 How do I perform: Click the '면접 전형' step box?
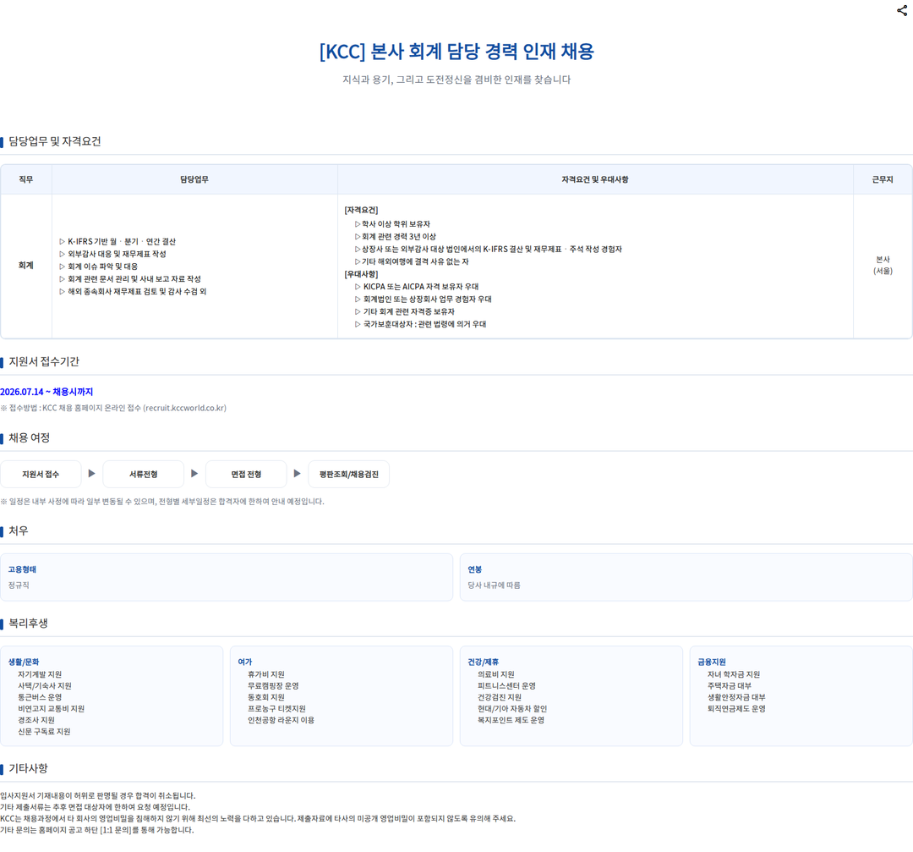point(246,475)
